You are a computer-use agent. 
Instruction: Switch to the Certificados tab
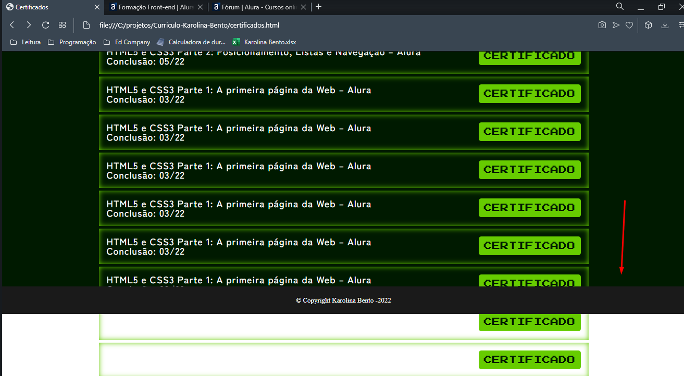pyautogui.click(x=52, y=7)
